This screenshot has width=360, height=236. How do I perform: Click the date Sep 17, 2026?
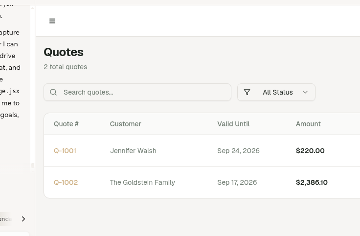coord(237,182)
